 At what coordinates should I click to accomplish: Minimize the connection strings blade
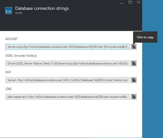tap(121, 2)
